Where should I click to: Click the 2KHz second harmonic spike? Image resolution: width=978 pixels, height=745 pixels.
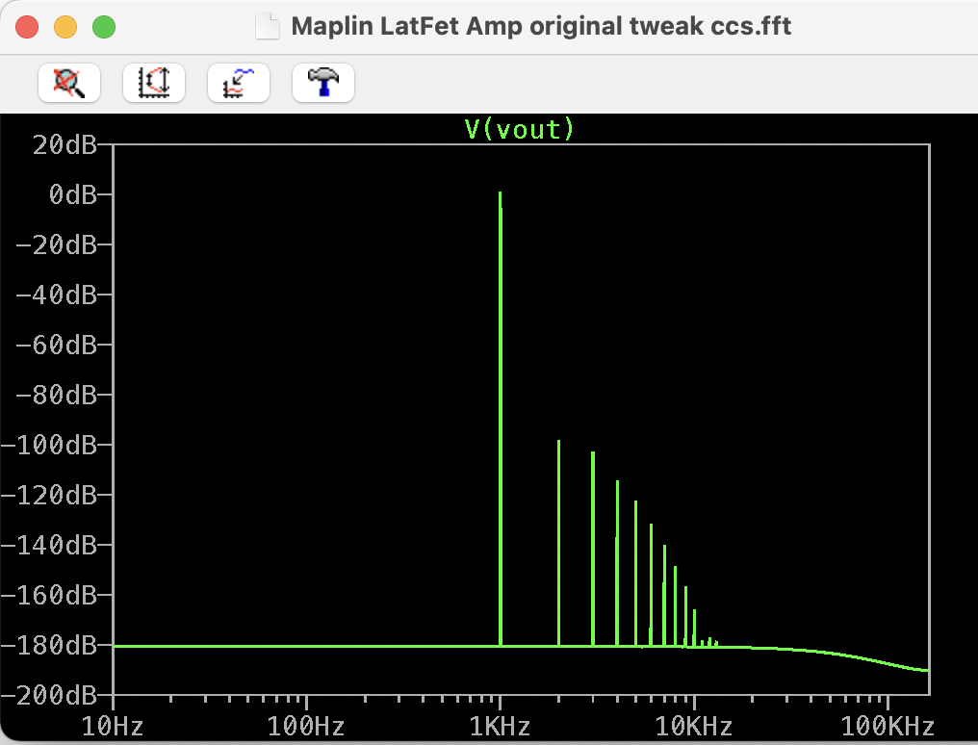click(x=559, y=542)
